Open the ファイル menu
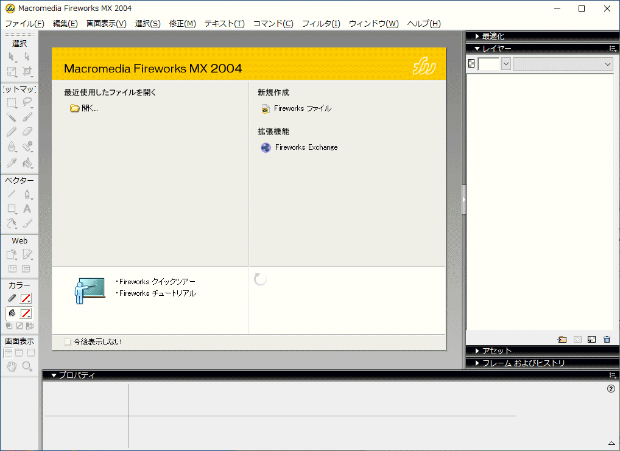Image resolution: width=620 pixels, height=451 pixels. click(x=24, y=24)
